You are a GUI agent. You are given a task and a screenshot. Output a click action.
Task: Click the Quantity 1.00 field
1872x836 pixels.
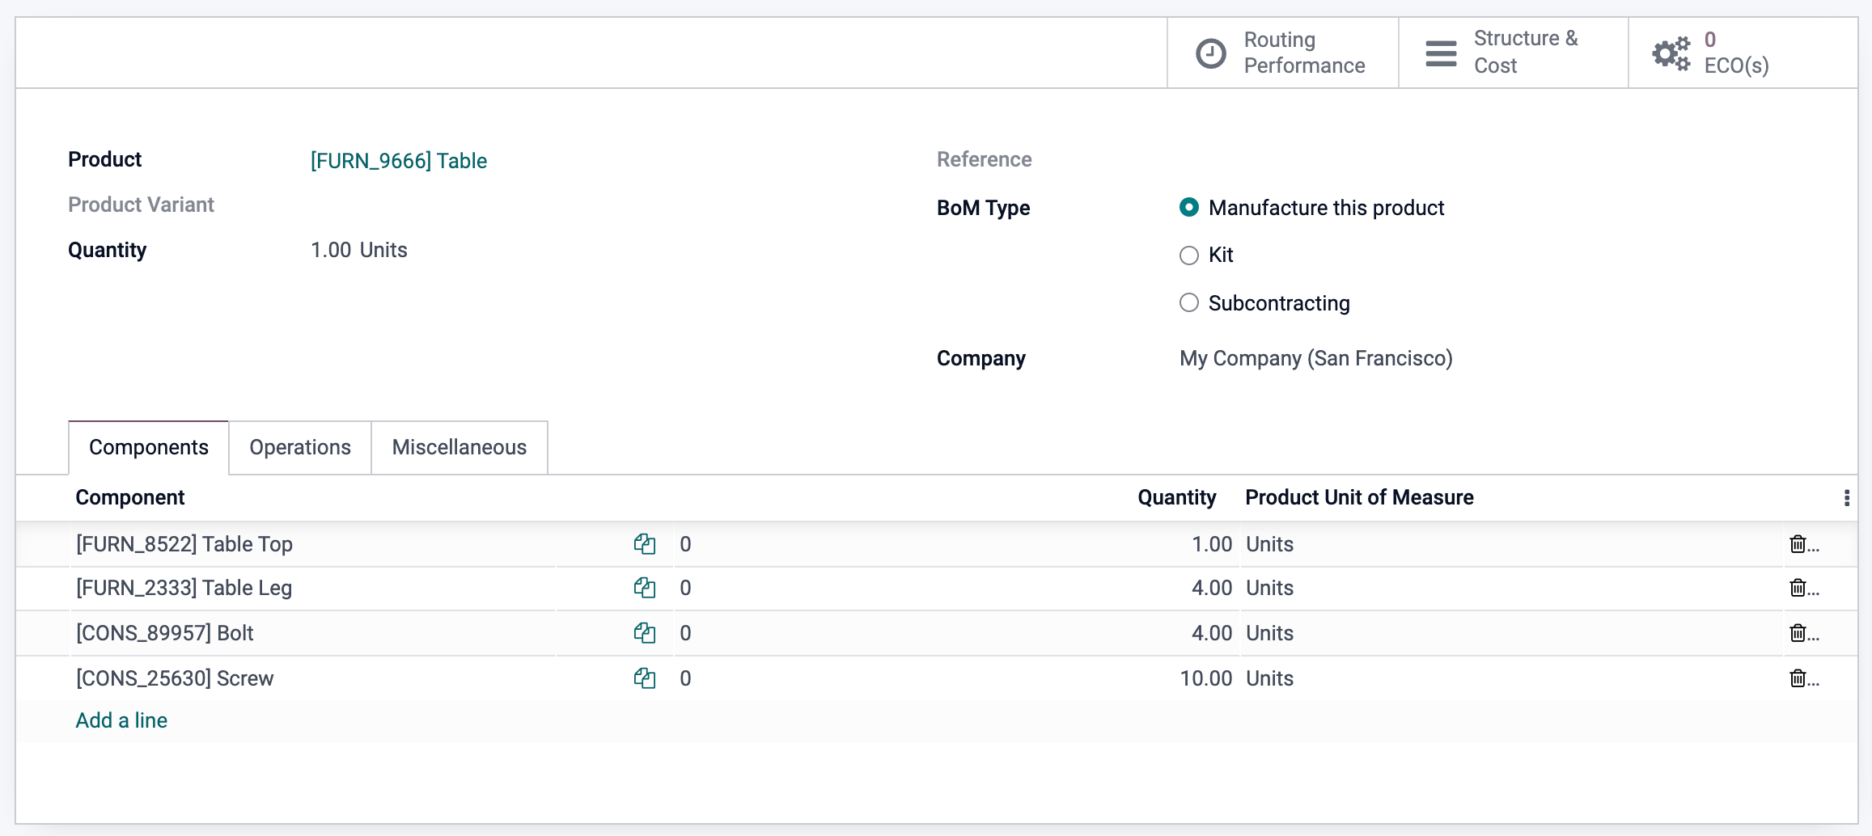331,250
